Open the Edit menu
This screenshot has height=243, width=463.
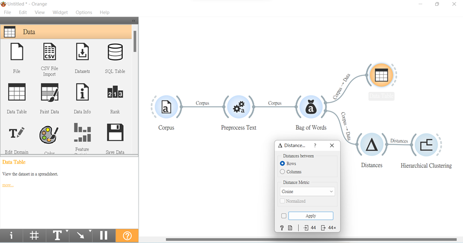(x=22, y=12)
